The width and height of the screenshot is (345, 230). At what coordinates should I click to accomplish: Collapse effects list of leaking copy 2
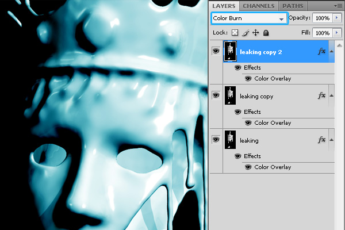(x=332, y=51)
